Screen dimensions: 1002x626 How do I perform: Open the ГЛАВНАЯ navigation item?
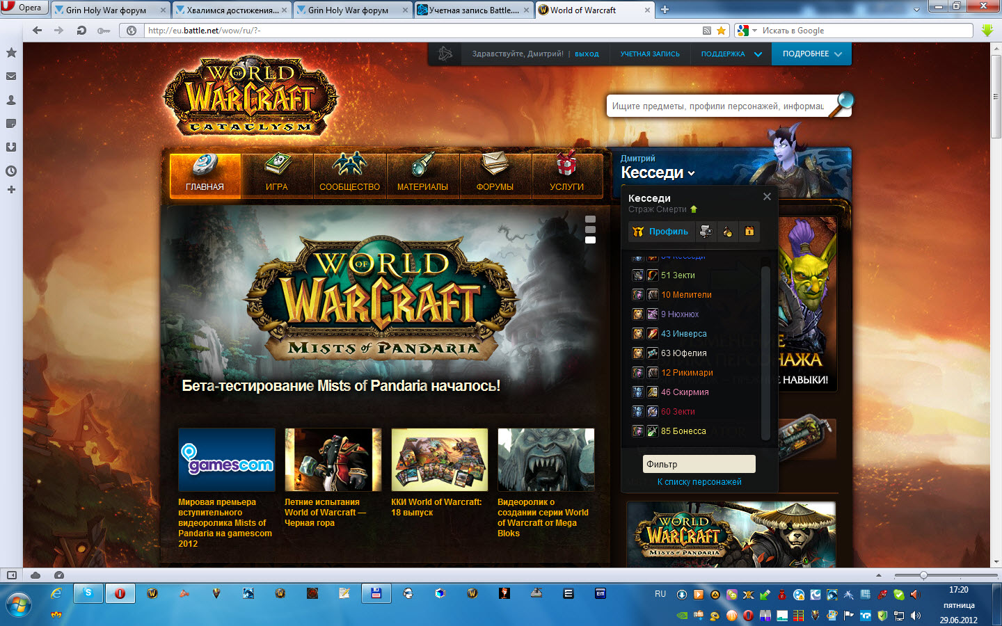(205, 176)
